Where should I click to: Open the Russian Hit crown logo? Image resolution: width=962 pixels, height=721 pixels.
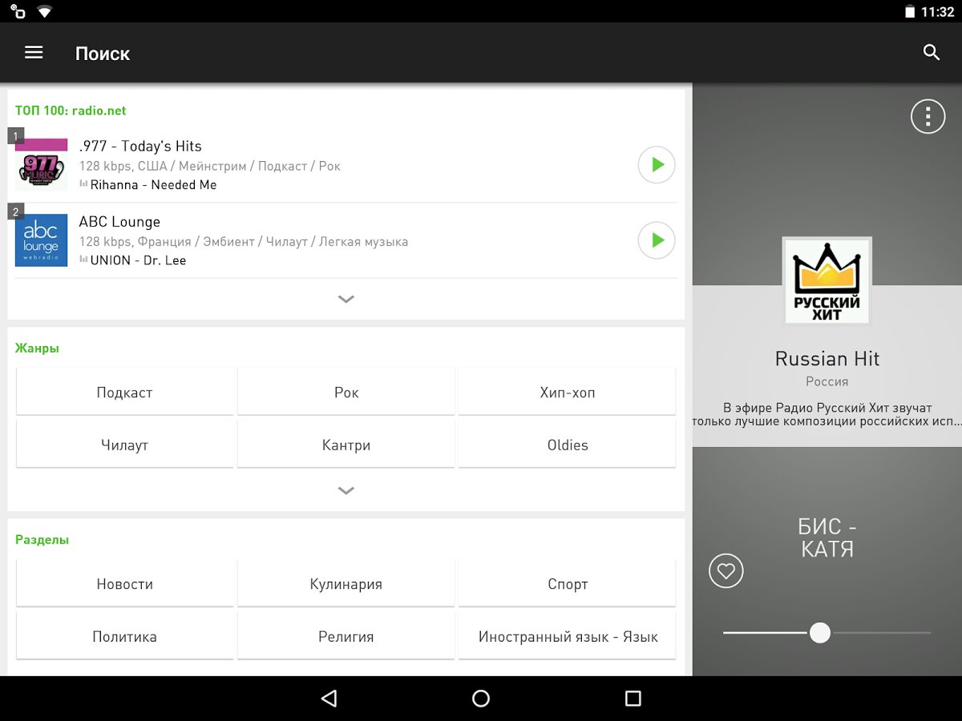coord(827,281)
